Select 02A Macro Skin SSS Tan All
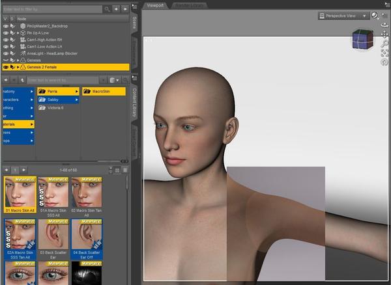This screenshot has height=285, width=391. [20, 239]
